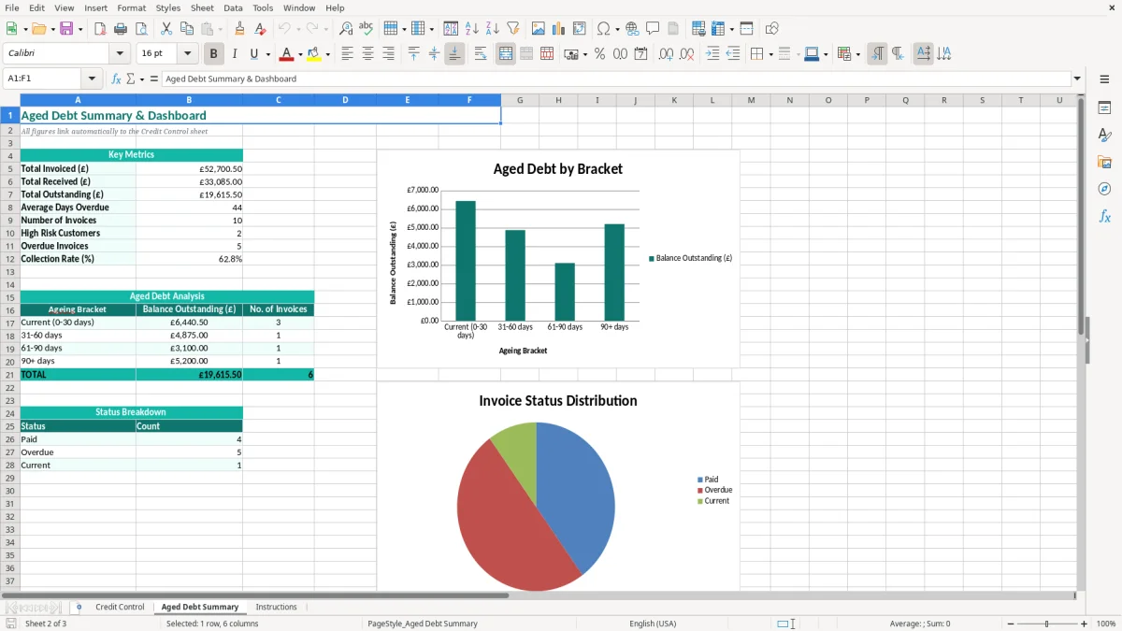Insert a comment
This screenshot has width=1122, height=631.
(653, 29)
